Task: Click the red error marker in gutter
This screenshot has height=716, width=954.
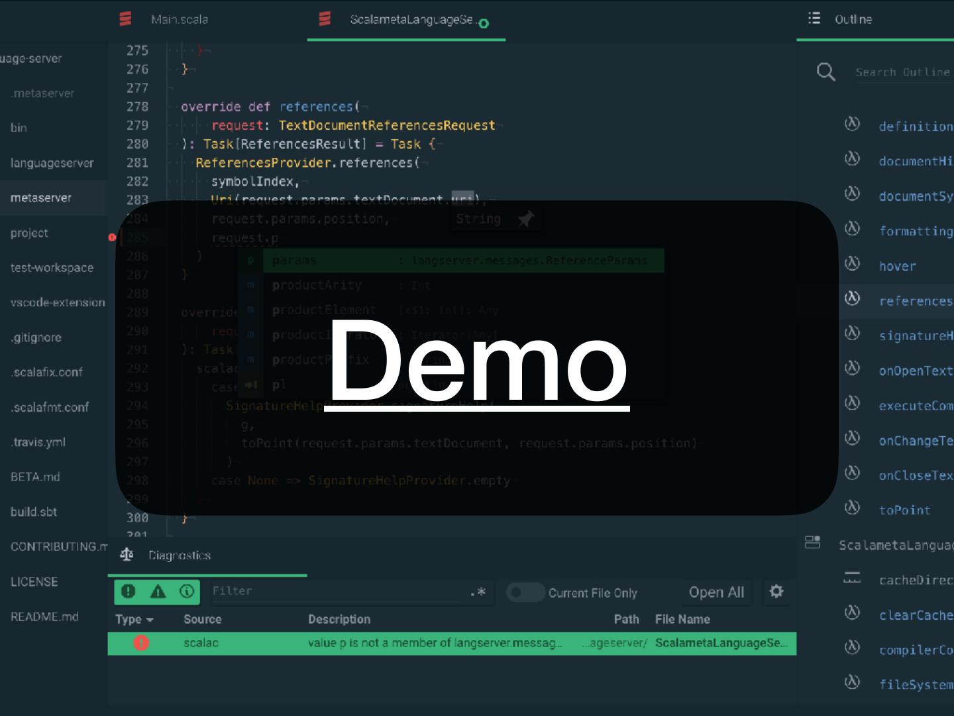Action: [x=112, y=237]
